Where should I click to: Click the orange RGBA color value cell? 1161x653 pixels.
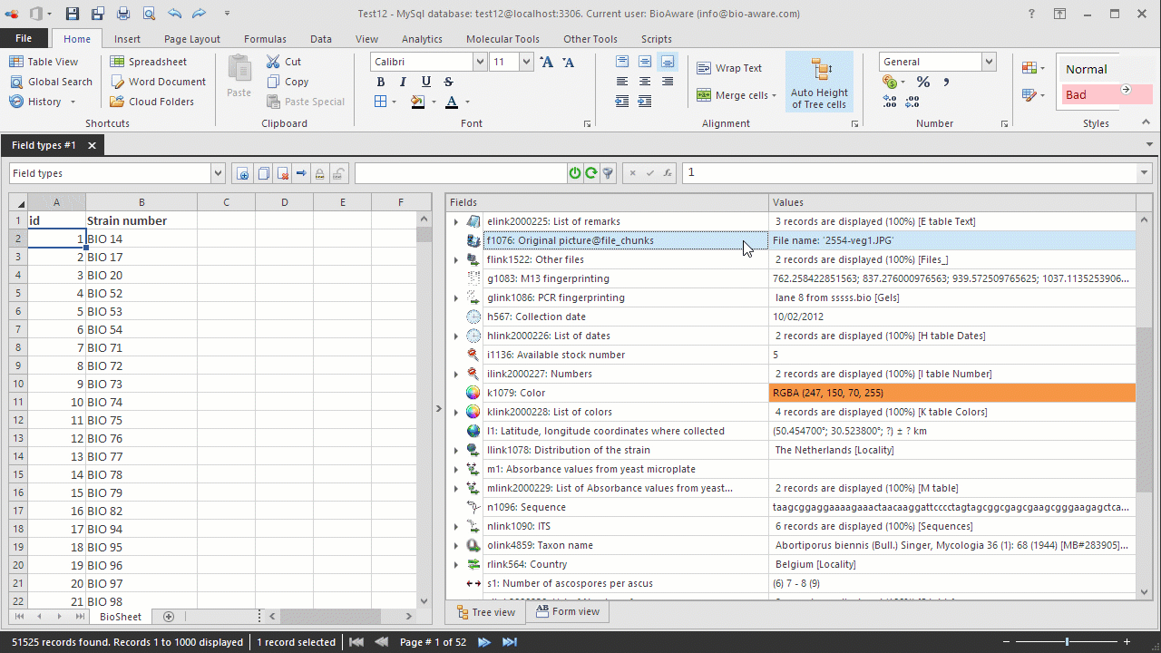pos(951,393)
